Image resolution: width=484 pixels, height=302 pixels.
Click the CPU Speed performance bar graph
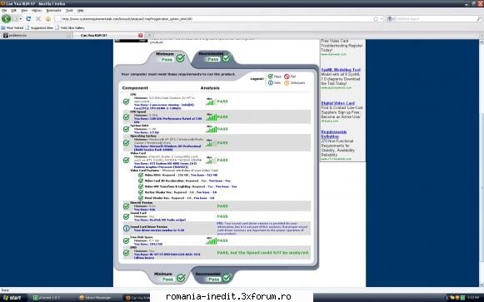click(x=211, y=116)
